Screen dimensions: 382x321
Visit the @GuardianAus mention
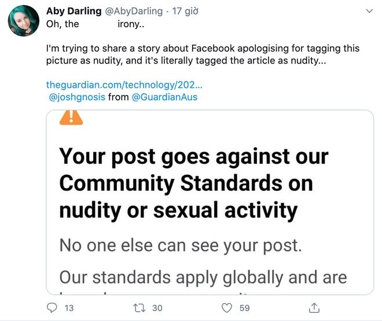tap(164, 97)
